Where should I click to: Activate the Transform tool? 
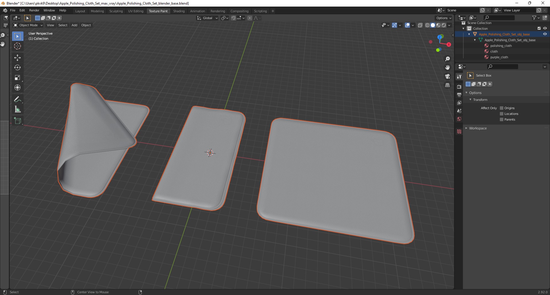17,87
